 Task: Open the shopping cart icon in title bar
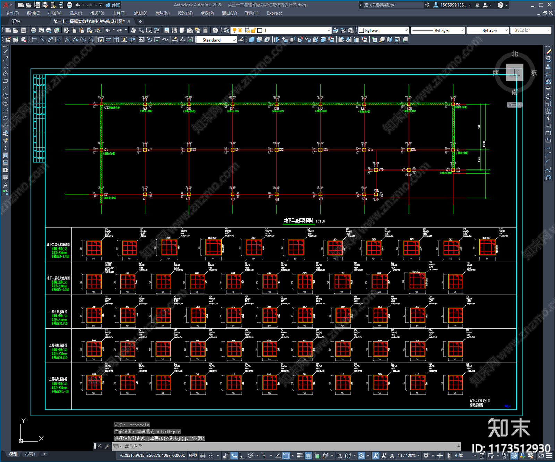[477, 5]
